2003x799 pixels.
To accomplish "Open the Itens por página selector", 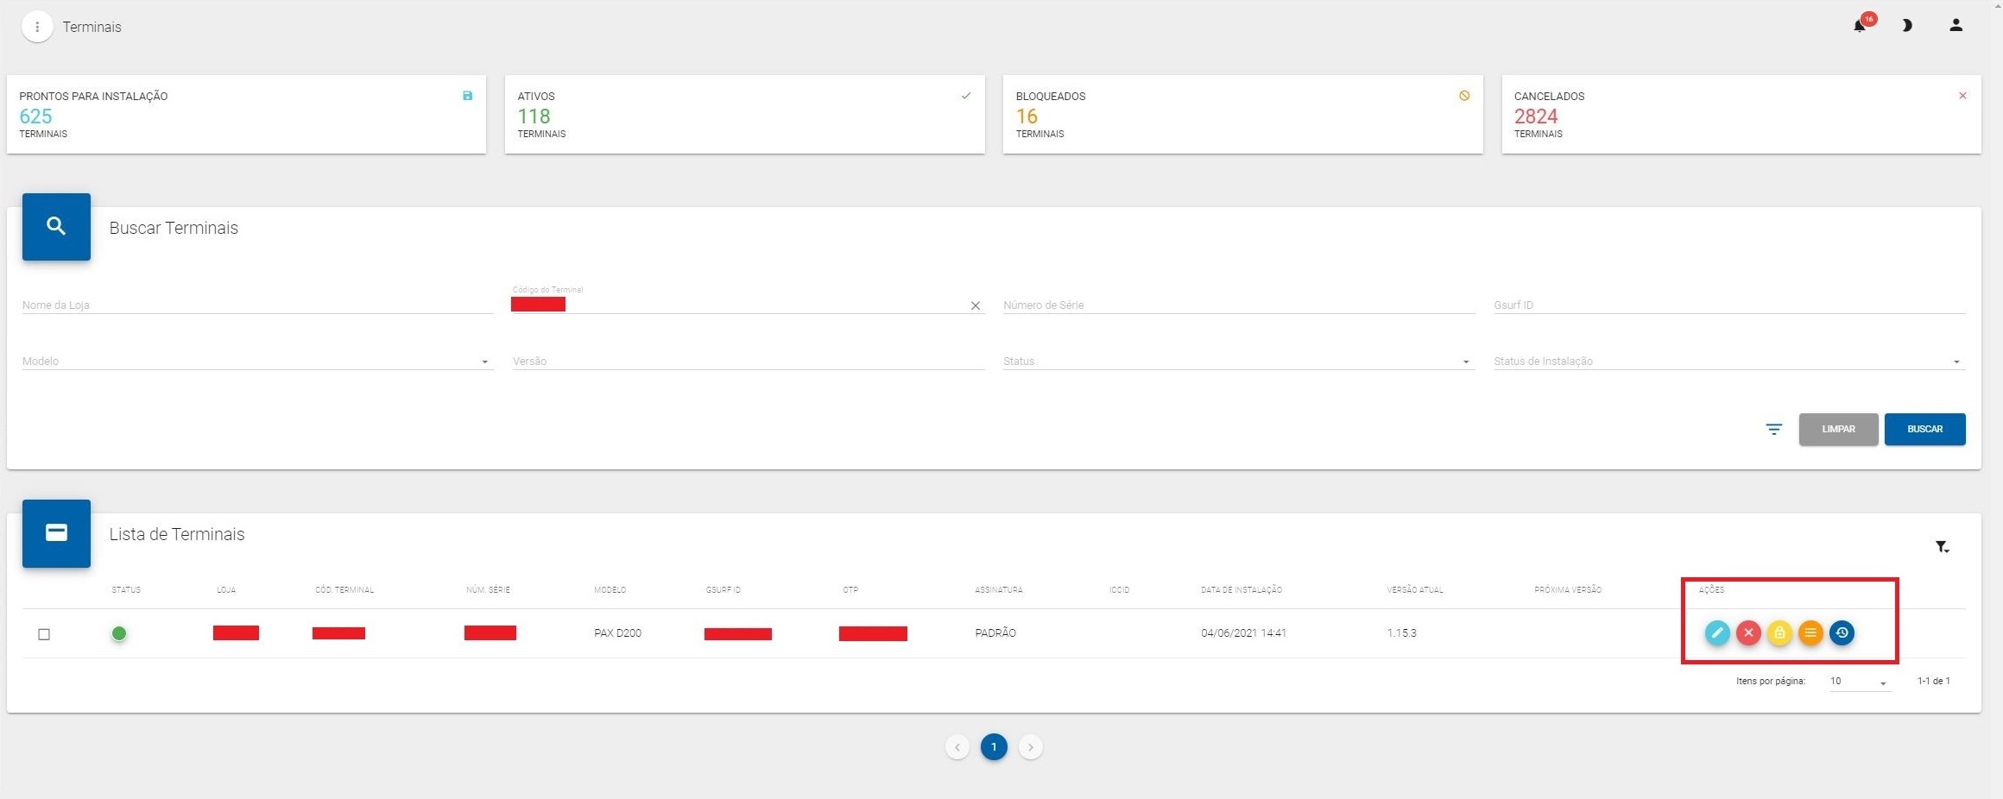I will coord(1860,682).
